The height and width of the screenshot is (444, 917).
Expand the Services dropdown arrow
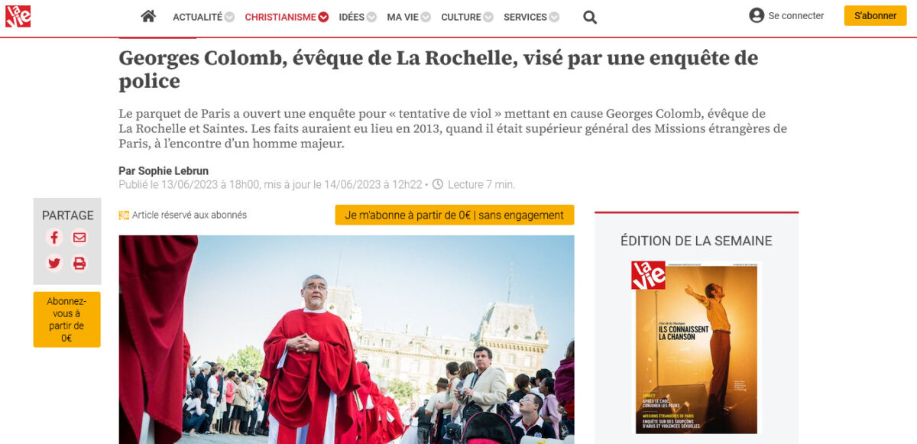[554, 17]
